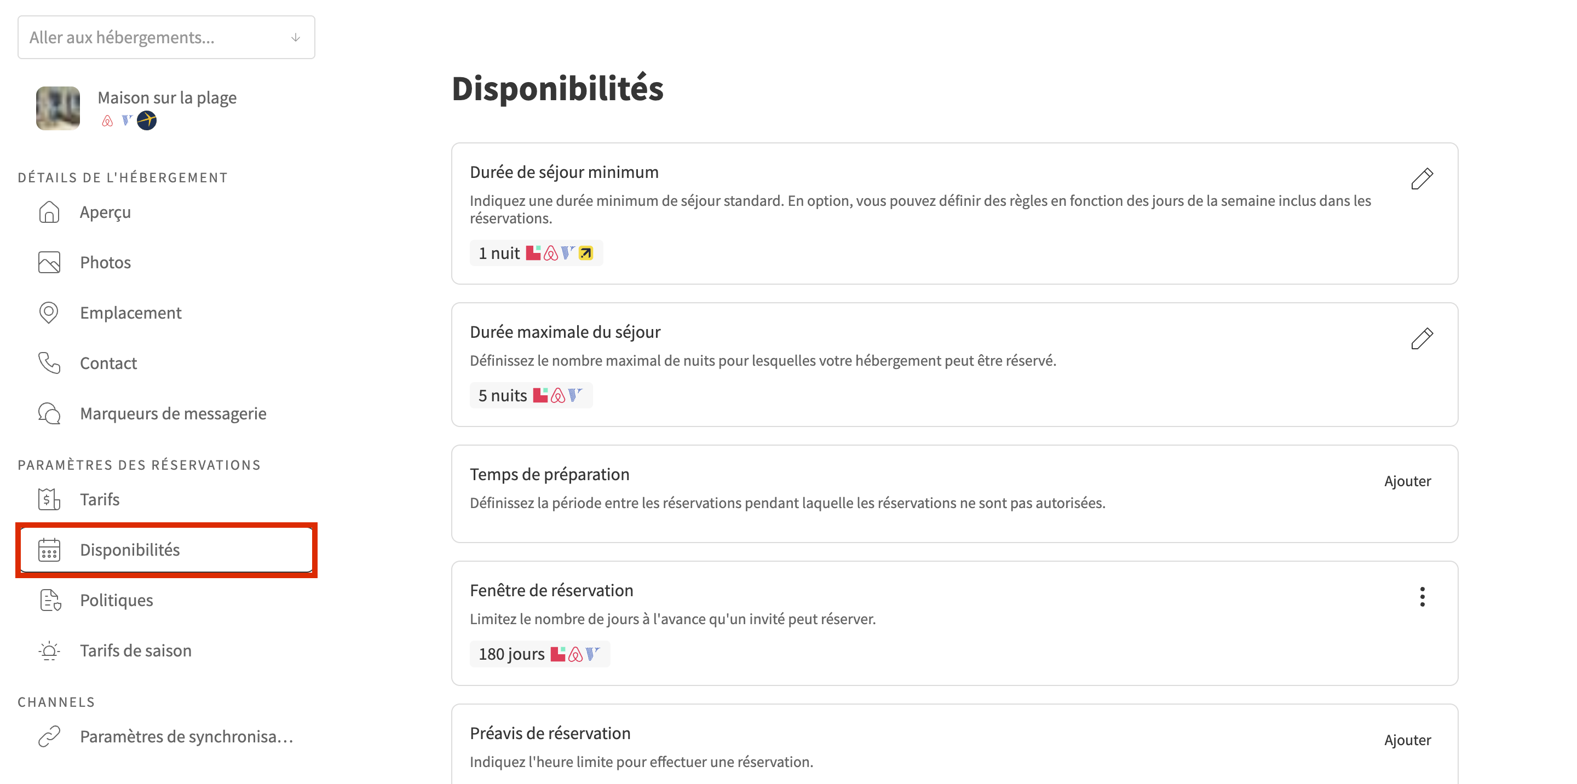Click the Politiques document icon
Image resolution: width=1577 pixels, height=784 pixels.
pyautogui.click(x=49, y=601)
